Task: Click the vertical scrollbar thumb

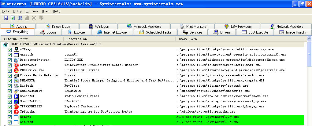Action: (310, 54)
